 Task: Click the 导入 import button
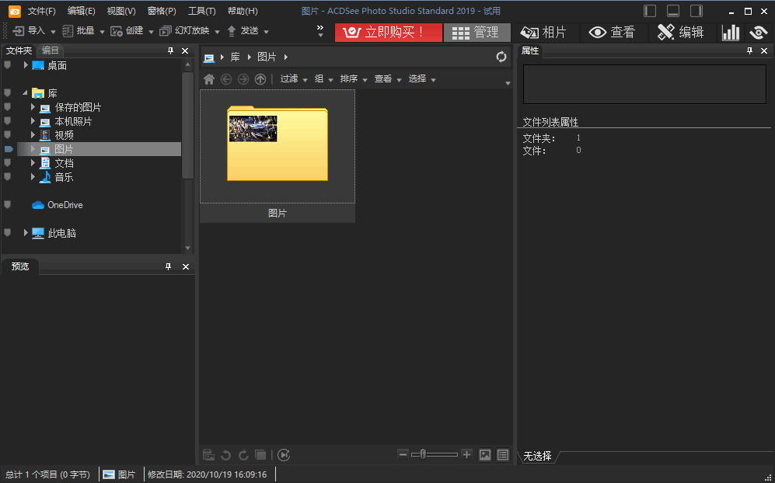click(29, 31)
